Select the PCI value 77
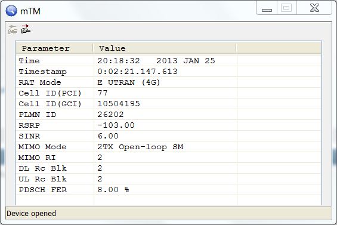Image resolution: width=337 pixels, height=225 pixels. pyautogui.click(x=103, y=93)
